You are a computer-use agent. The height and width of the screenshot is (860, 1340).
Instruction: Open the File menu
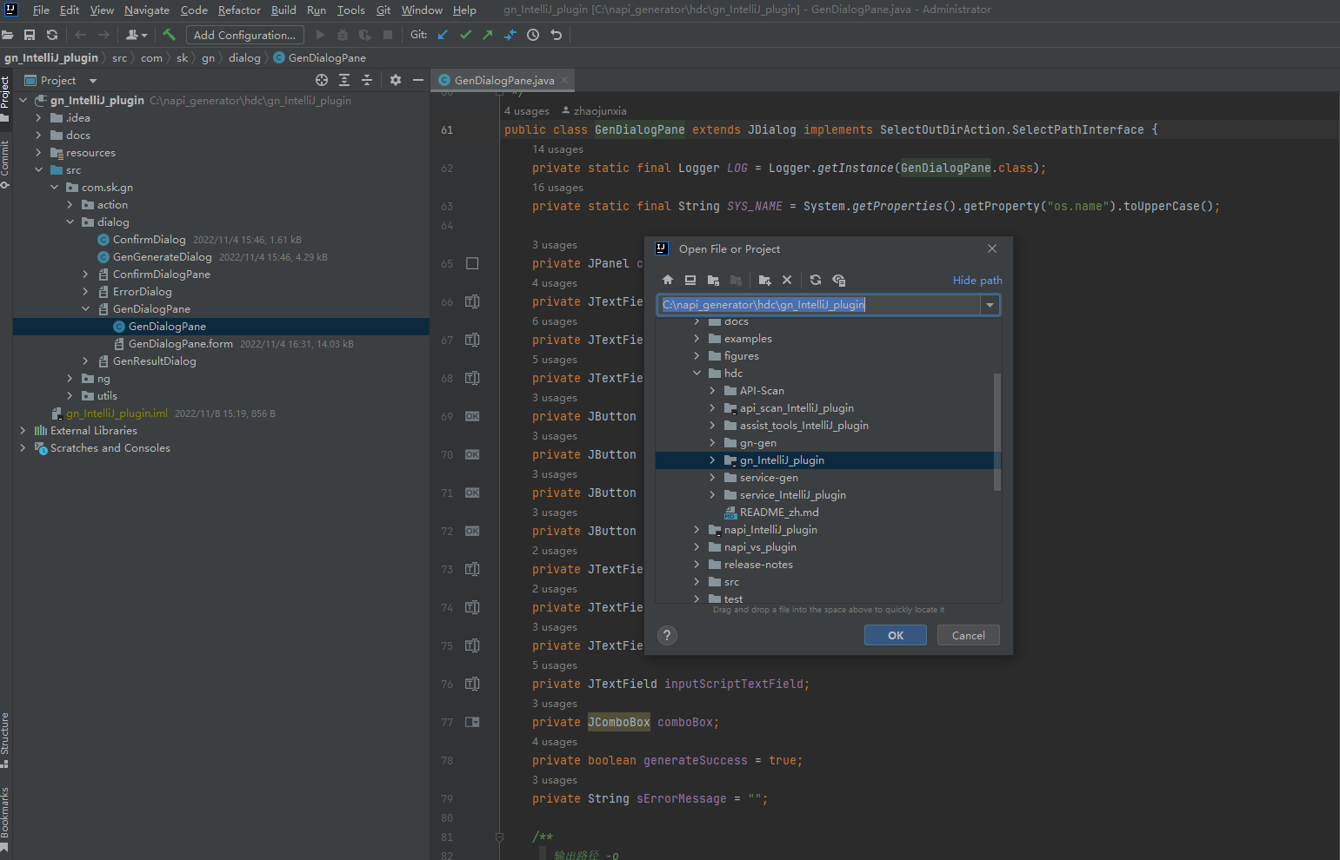[41, 10]
